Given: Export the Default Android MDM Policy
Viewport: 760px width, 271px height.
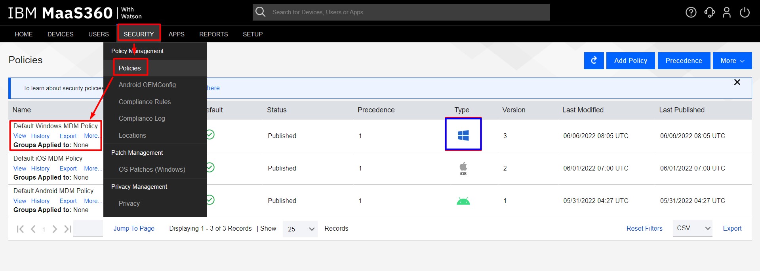Looking at the screenshot, I should (x=68, y=201).
